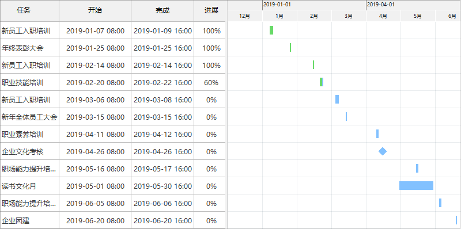The image size is (461, 229).
Task: Click finish date 2019-04-12 16:00
Action: click(163, 135)
